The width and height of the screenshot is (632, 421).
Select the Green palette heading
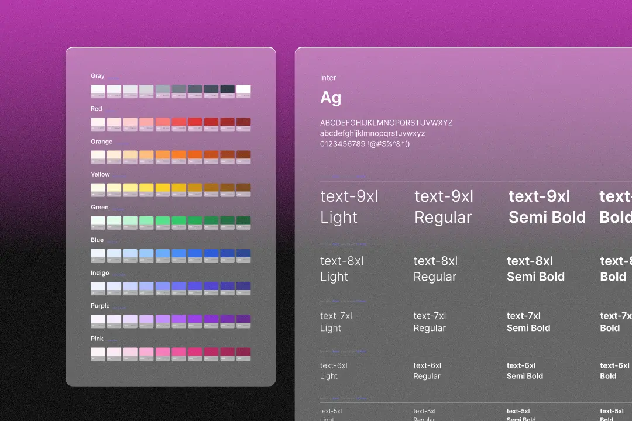pyautogui.click(x=99, y=207)
